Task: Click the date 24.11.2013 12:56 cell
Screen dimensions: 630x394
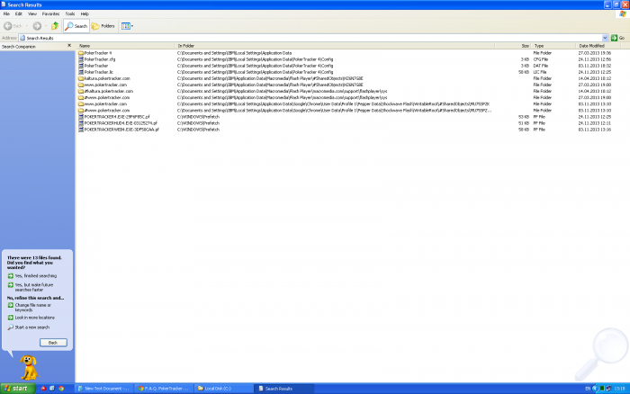Action: 595,59
